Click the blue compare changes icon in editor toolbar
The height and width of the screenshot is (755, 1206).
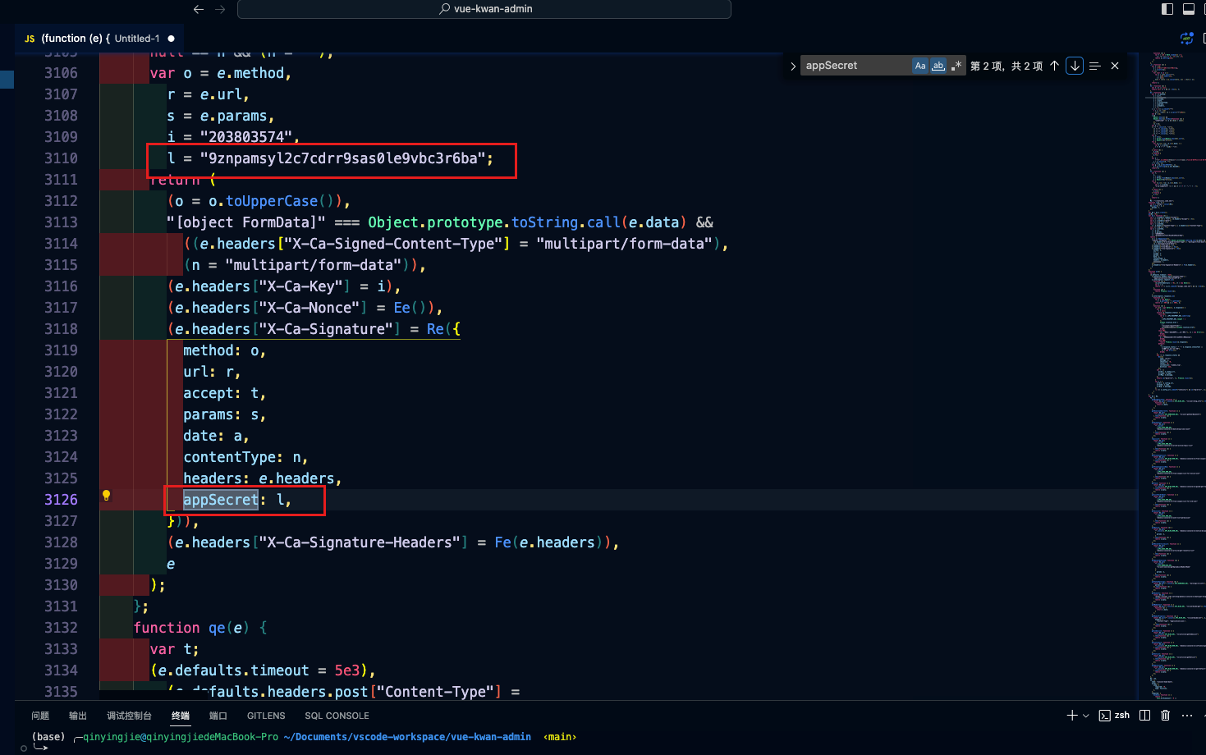tap(1186, 39)
